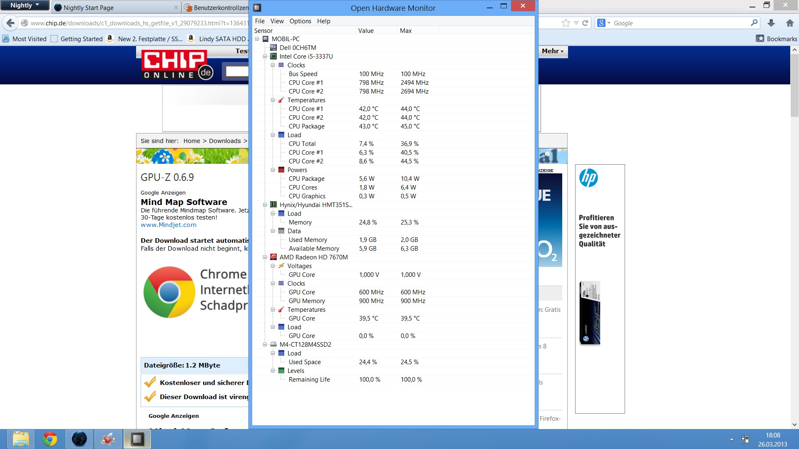
Task: Collapse the Intel Core i5-3337U node
Action: point(265,57)
